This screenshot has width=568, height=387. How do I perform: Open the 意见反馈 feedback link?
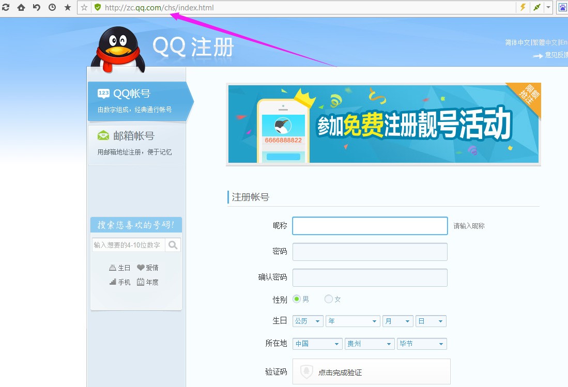point(557,55)
